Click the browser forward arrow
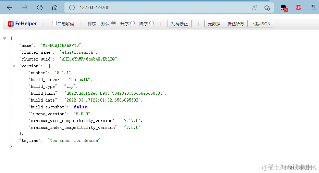 point(25,8)
